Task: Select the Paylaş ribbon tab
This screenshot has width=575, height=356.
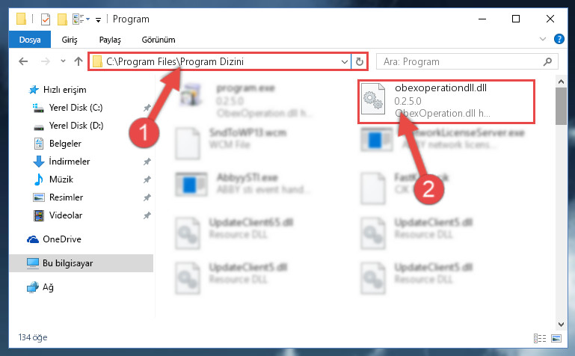Action: coord(110,40)
